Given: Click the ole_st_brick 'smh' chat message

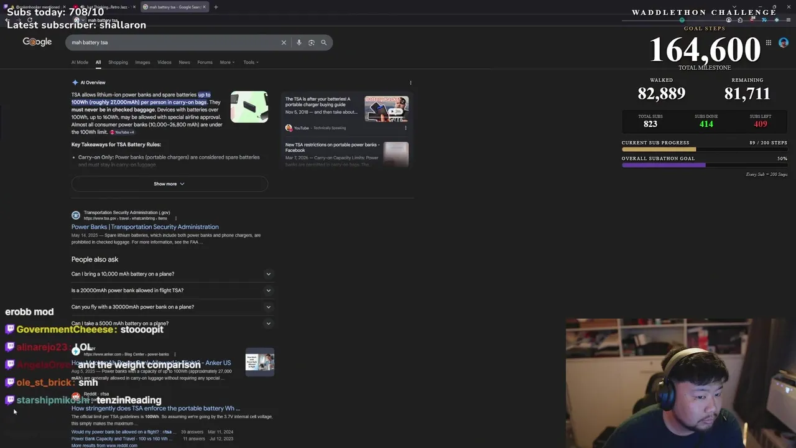Looking at the screenshot, I should point(88,383).
